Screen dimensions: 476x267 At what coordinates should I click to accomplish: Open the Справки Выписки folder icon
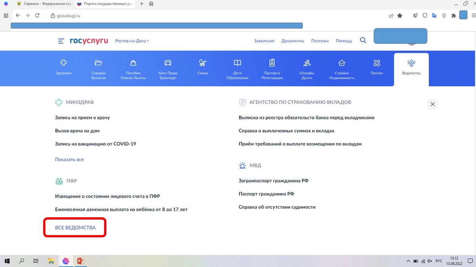coord(98,62)
